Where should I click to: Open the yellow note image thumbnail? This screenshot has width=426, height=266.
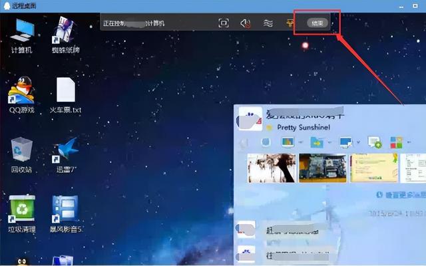[374, 168]
